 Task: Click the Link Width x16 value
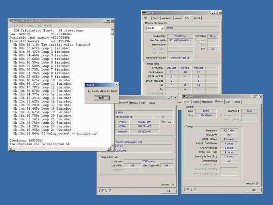click(x=132, y=165)
